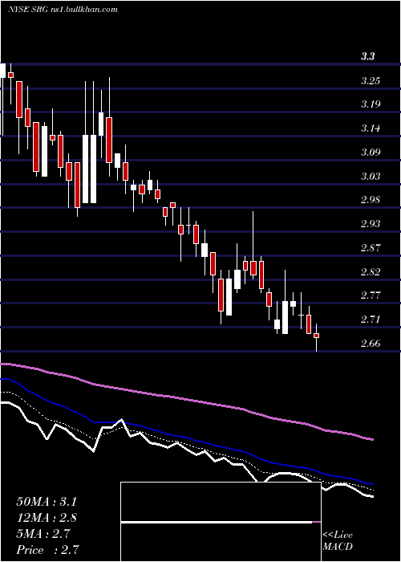Screen dimensions: 401x562
Task: Click the 2.93 price axis label
Action: click(371, 224)
